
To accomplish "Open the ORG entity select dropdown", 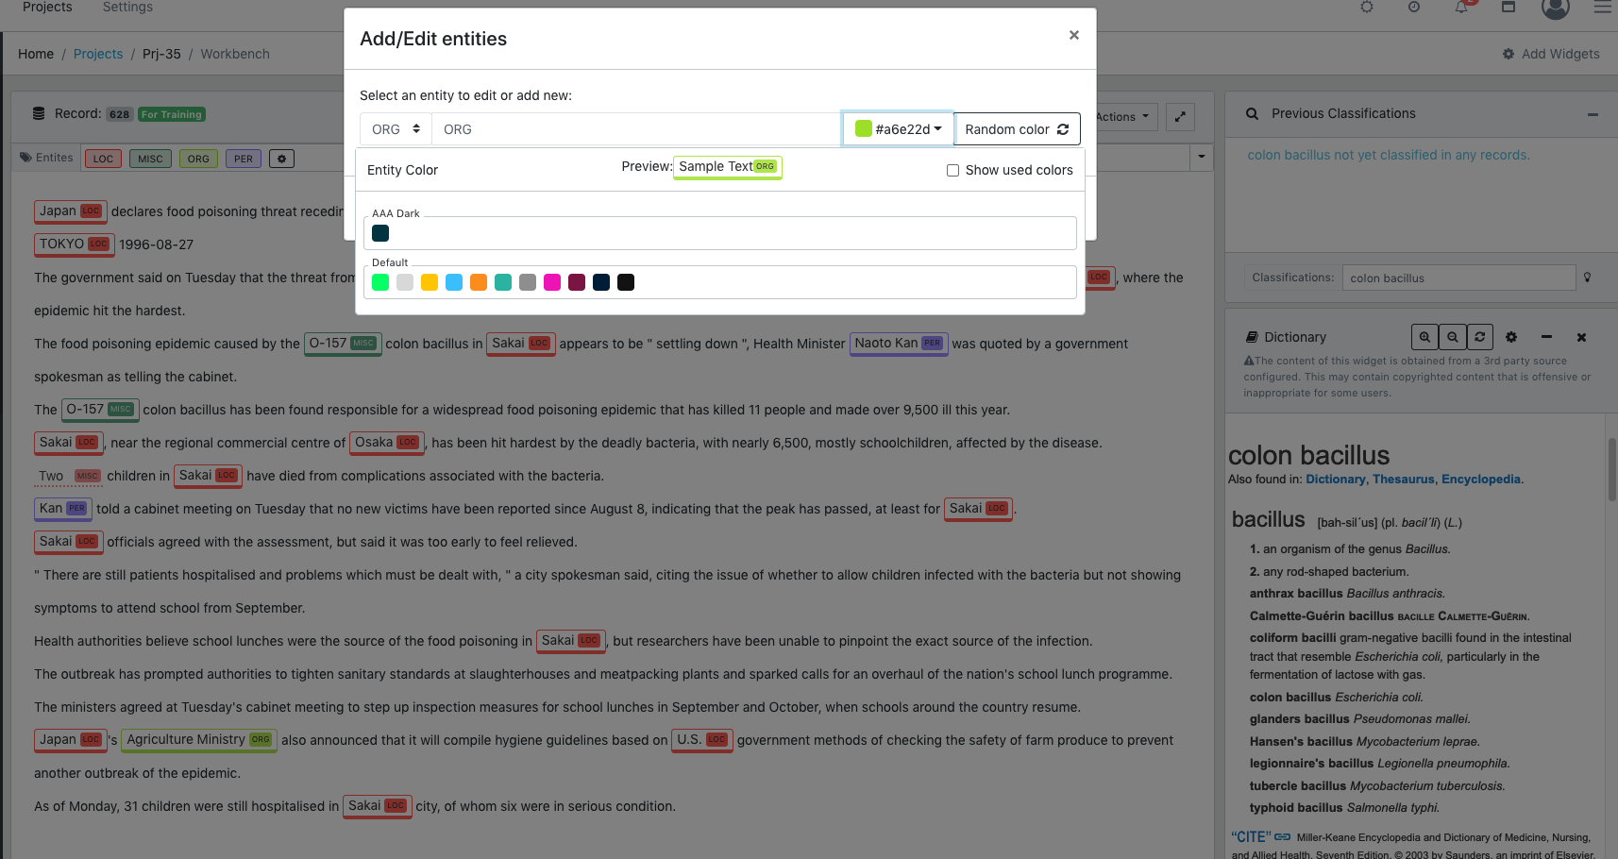I will (x=396, y=129).
